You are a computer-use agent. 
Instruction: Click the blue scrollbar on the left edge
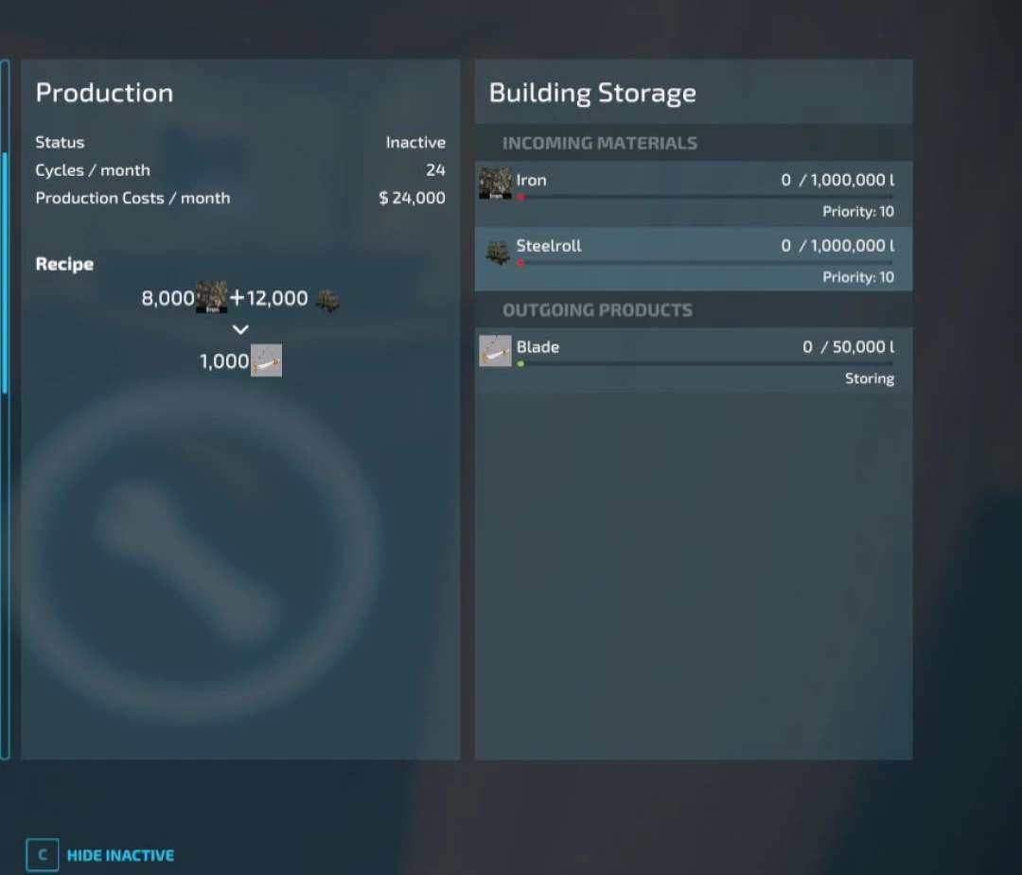[x=5, y=274]
